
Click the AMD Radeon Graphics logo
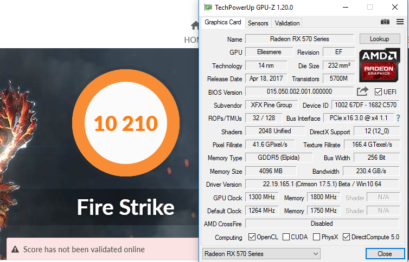[x=380, y=65]
